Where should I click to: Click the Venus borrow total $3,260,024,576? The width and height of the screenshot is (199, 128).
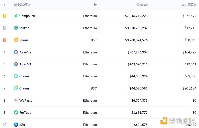[x=136, y=40]
